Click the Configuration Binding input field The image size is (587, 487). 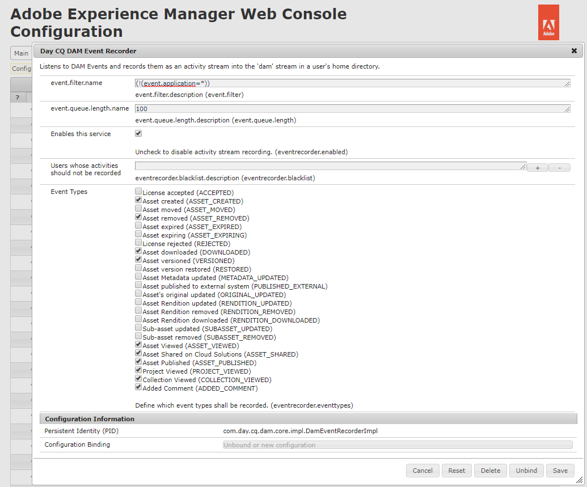coord(397,444)
